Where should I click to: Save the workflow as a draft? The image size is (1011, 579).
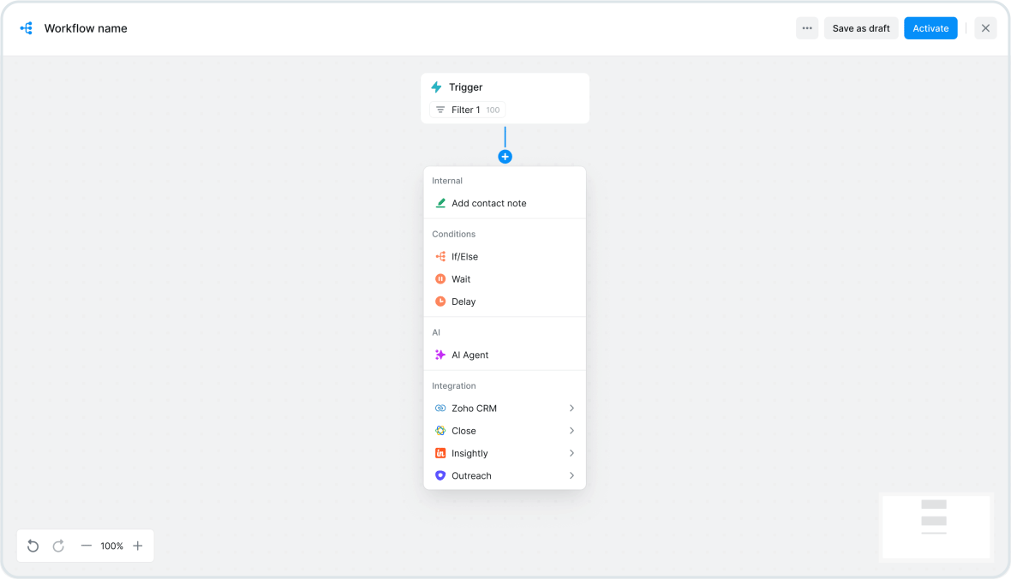pos(860,27)
